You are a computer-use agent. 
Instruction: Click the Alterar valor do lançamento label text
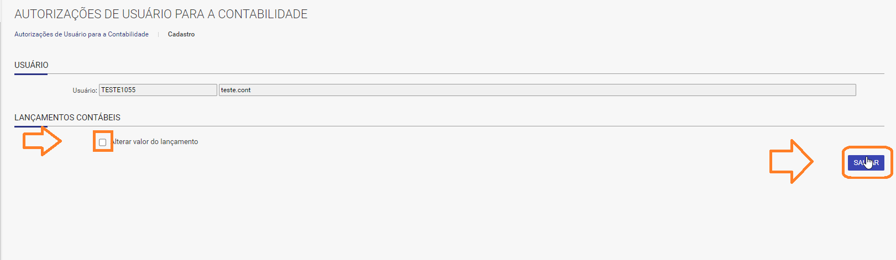click(155, 142)
